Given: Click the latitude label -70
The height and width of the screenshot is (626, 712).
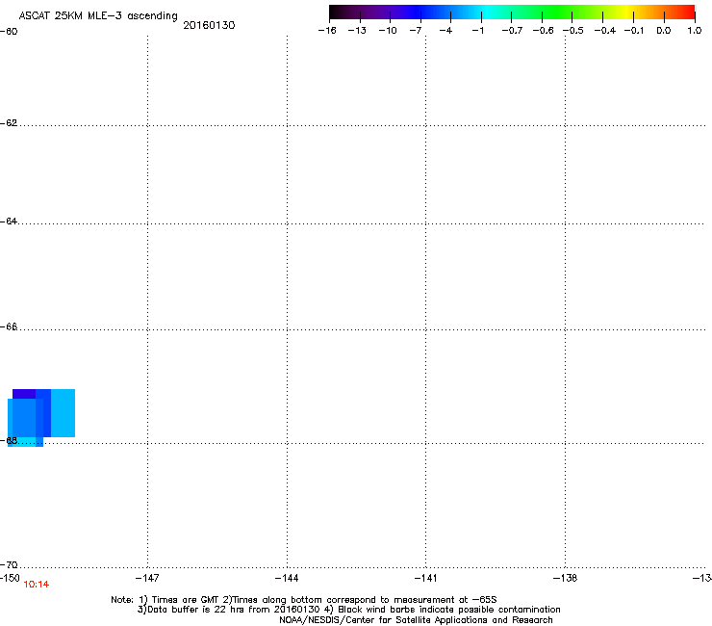Looking at the screenshot, I should pyautogui.click(x=9, y=565).
